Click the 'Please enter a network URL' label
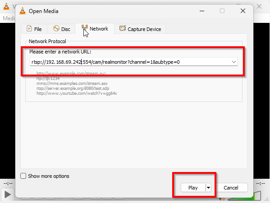The width and height of the screenshot is (270, 203). [x=60, y=52]
